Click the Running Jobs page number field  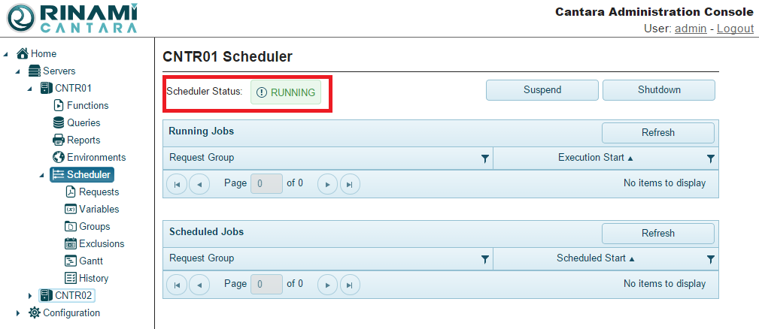pyautogui.click(x=266, y=183)
